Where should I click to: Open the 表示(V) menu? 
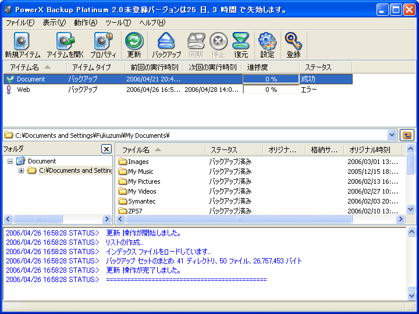tap(54, 23)
